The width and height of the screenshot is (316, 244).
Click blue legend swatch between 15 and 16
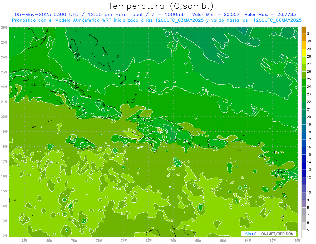tap(304, 151)
